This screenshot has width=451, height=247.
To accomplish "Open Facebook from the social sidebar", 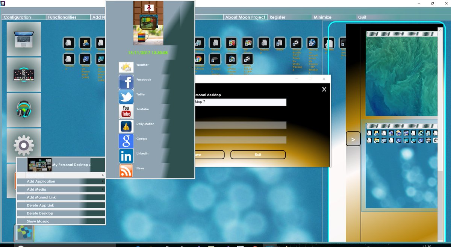I will tap(126, 82).
